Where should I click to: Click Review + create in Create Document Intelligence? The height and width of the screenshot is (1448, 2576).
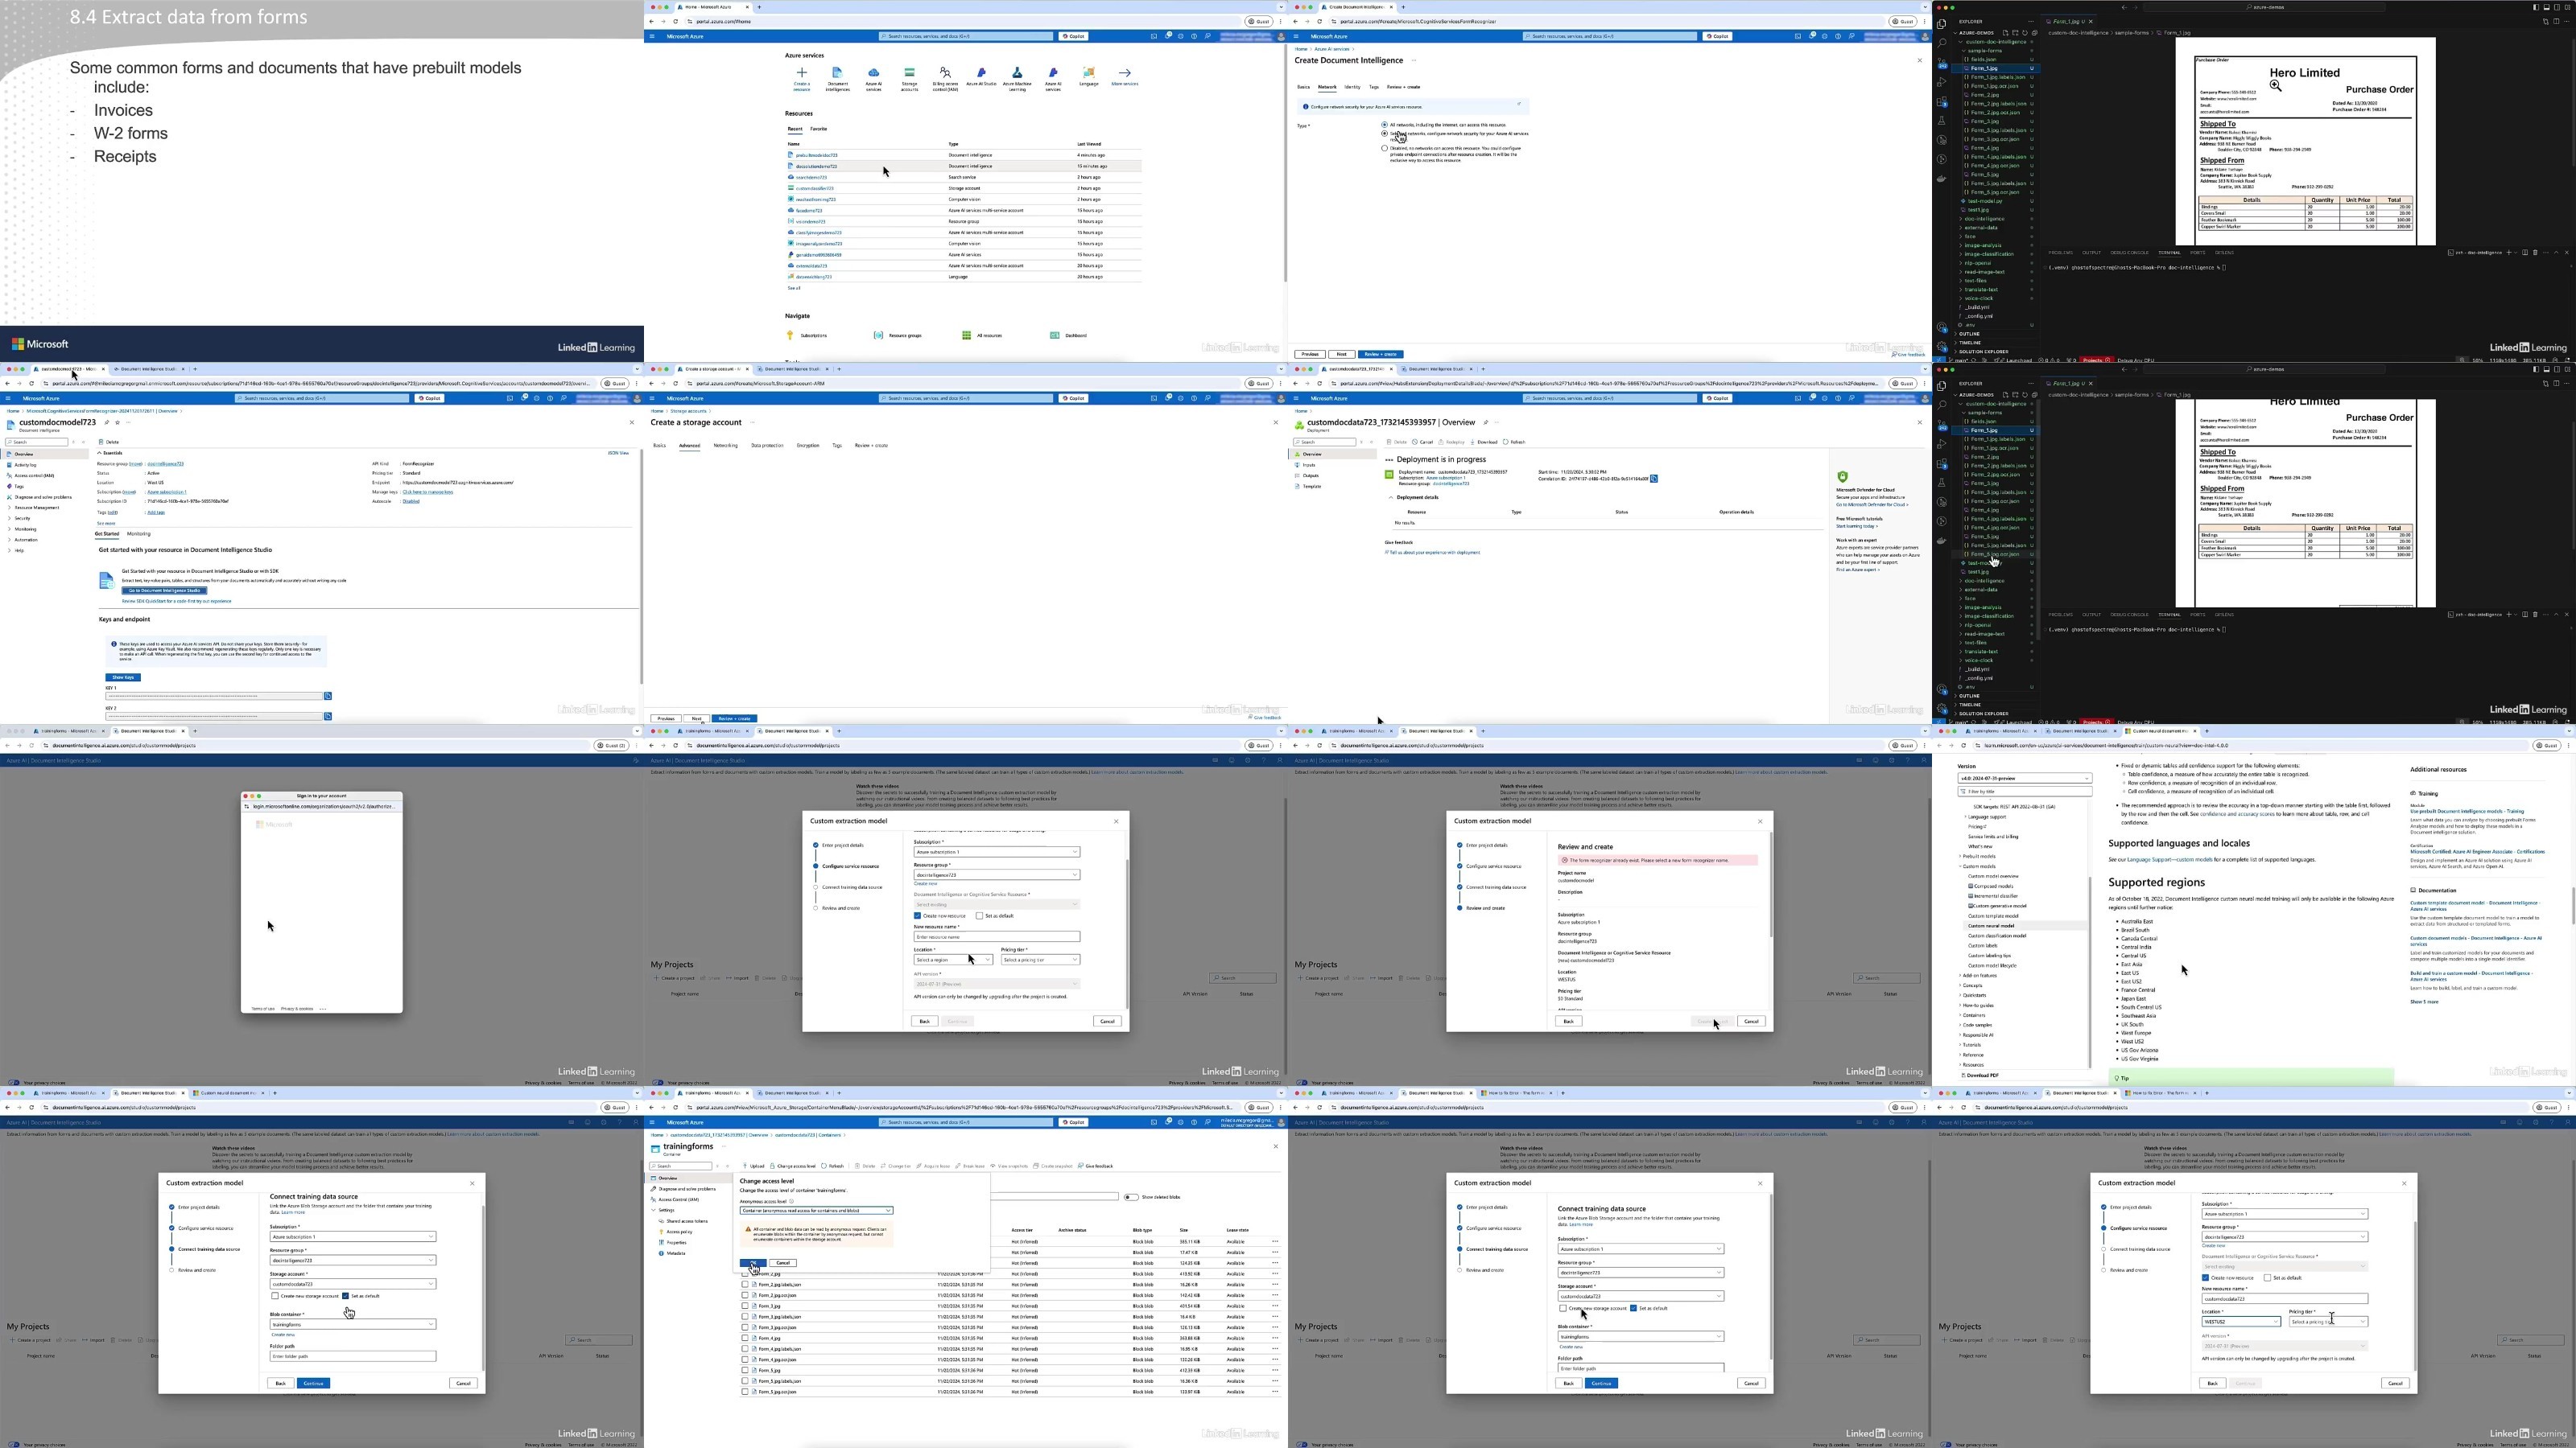[1381, 354]
